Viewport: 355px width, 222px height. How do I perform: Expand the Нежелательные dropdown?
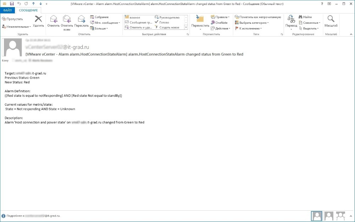[x=16, y=27]
